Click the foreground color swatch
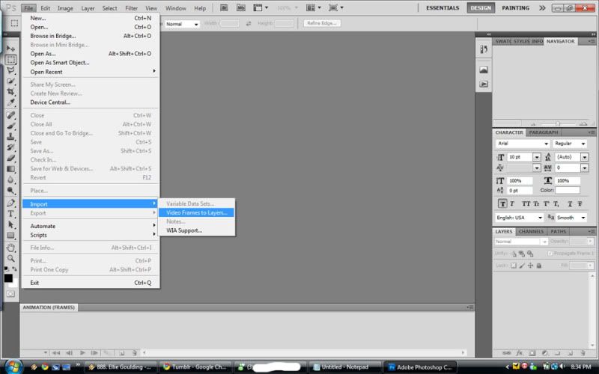Viewport: 599px width, 374px height. coord(8,278)
